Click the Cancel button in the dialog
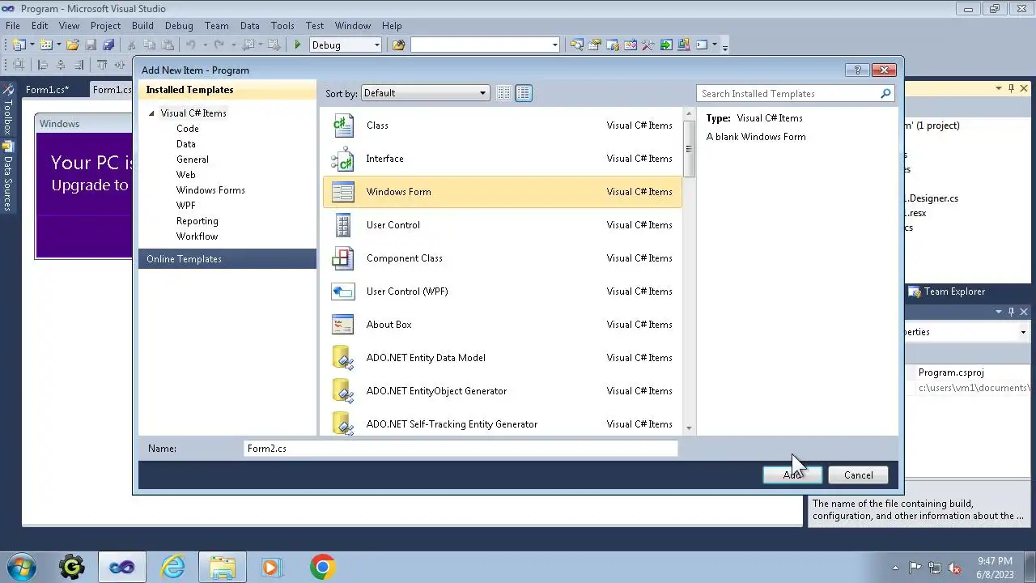Viewport: 1036px width, 583px height. 858,475
